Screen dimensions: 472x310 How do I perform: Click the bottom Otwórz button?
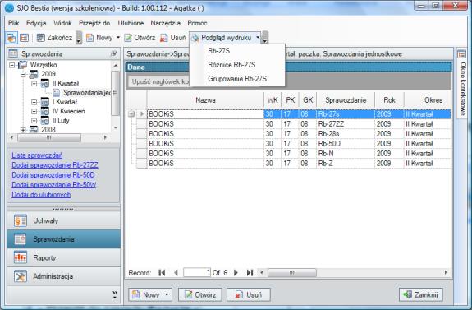click(200, 294)
